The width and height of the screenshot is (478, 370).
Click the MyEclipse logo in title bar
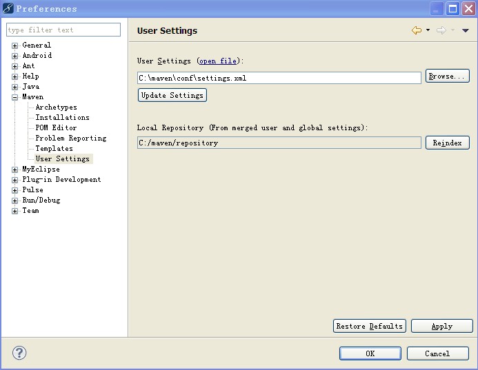8,8
